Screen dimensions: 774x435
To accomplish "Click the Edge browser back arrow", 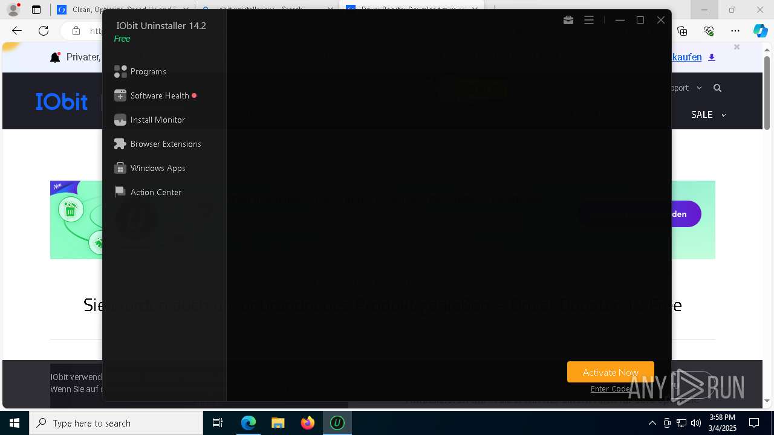I will pyautogui.click(x=17, y=30).
